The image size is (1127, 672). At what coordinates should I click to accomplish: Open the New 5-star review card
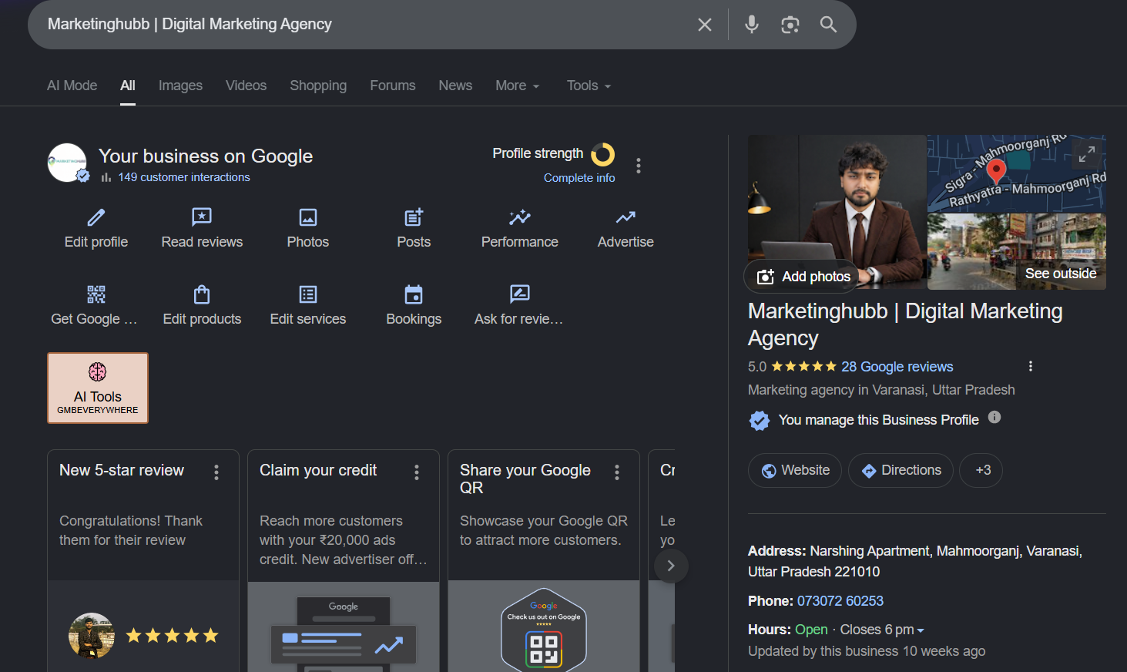point(143,561)
